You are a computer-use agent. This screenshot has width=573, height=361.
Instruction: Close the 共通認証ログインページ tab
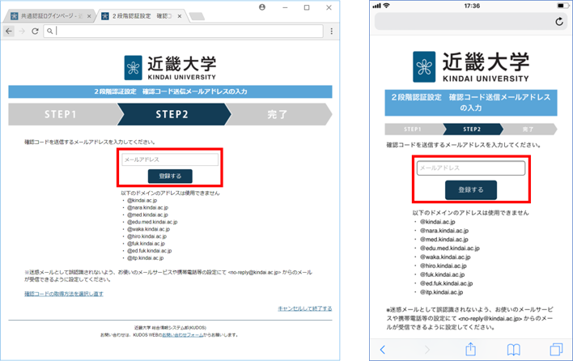(88, 16)
